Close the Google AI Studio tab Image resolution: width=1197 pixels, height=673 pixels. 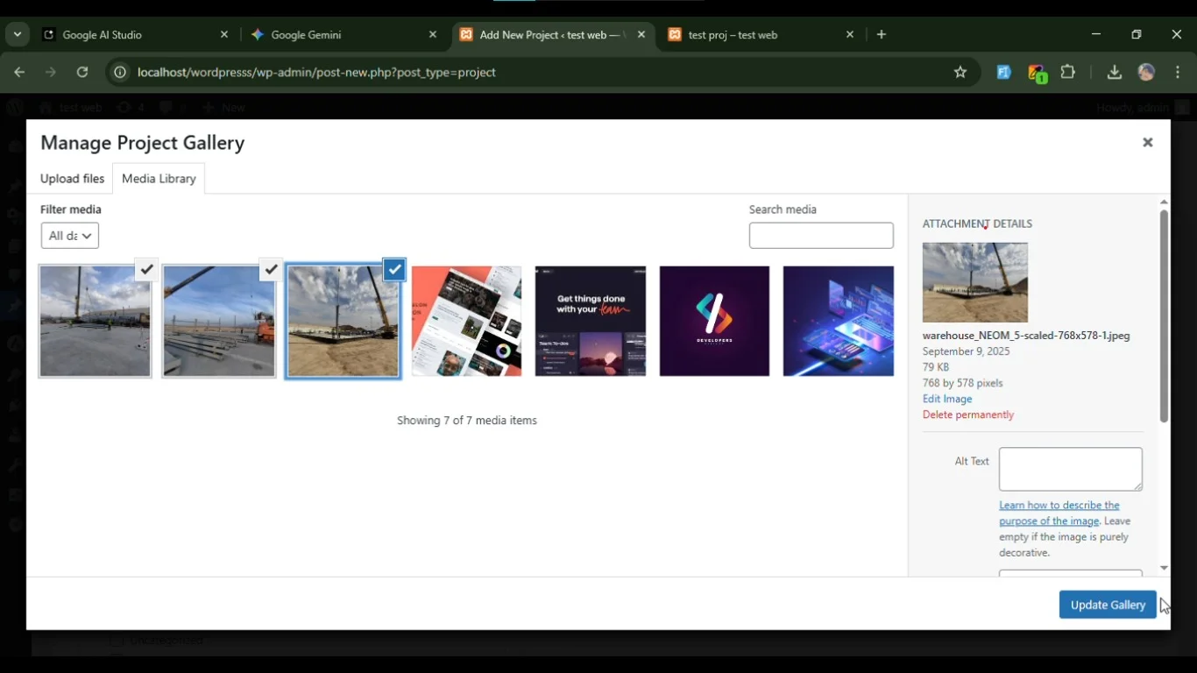(x=224, y=35)
